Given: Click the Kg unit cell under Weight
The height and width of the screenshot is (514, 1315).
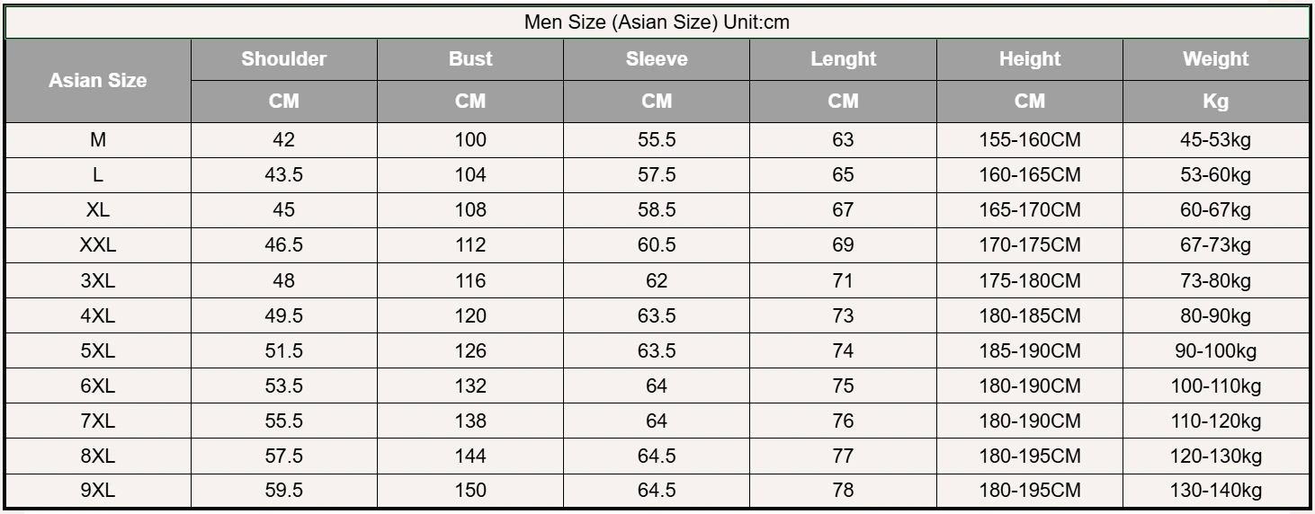Looking at the screenshot, I should coord(1215,102).
